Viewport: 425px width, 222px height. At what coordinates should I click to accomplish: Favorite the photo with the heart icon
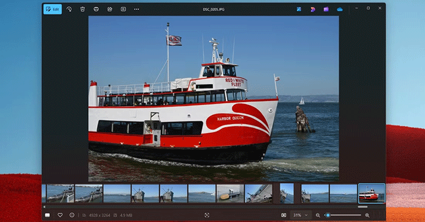tap(60, 215)
